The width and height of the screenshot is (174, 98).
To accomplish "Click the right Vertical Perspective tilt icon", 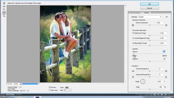I will [x=166, y=71].
